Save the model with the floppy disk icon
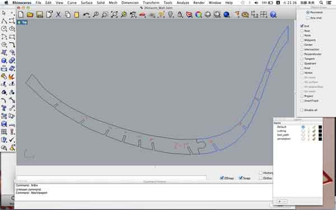The width and height of the screenshot is (336, 210). (40, 15)
